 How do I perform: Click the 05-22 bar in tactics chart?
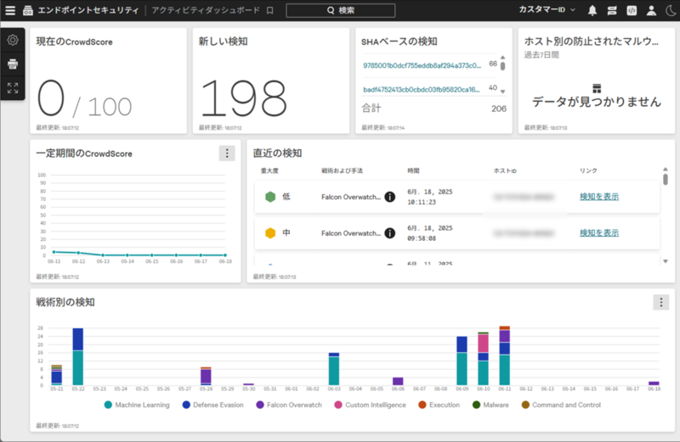point(78,356)
